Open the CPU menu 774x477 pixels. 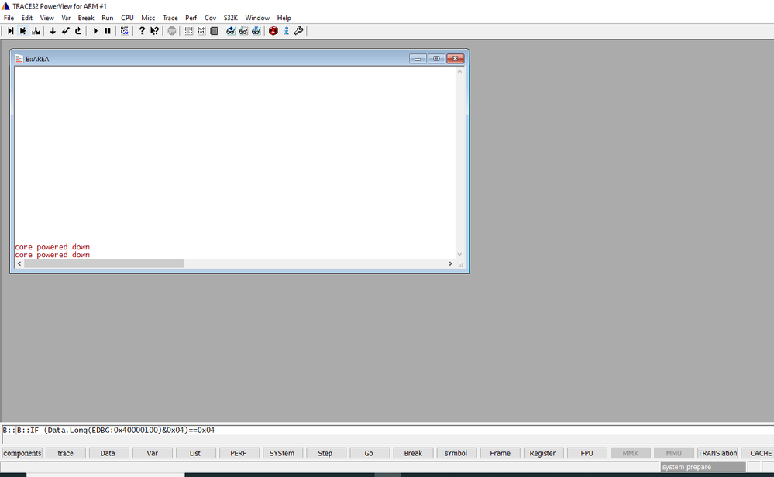[x=127, y=18]
